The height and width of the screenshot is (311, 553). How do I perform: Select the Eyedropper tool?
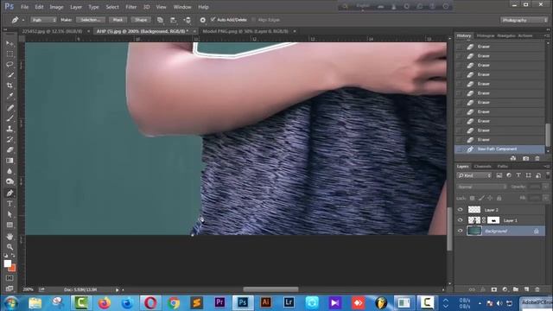coord(10,96)
